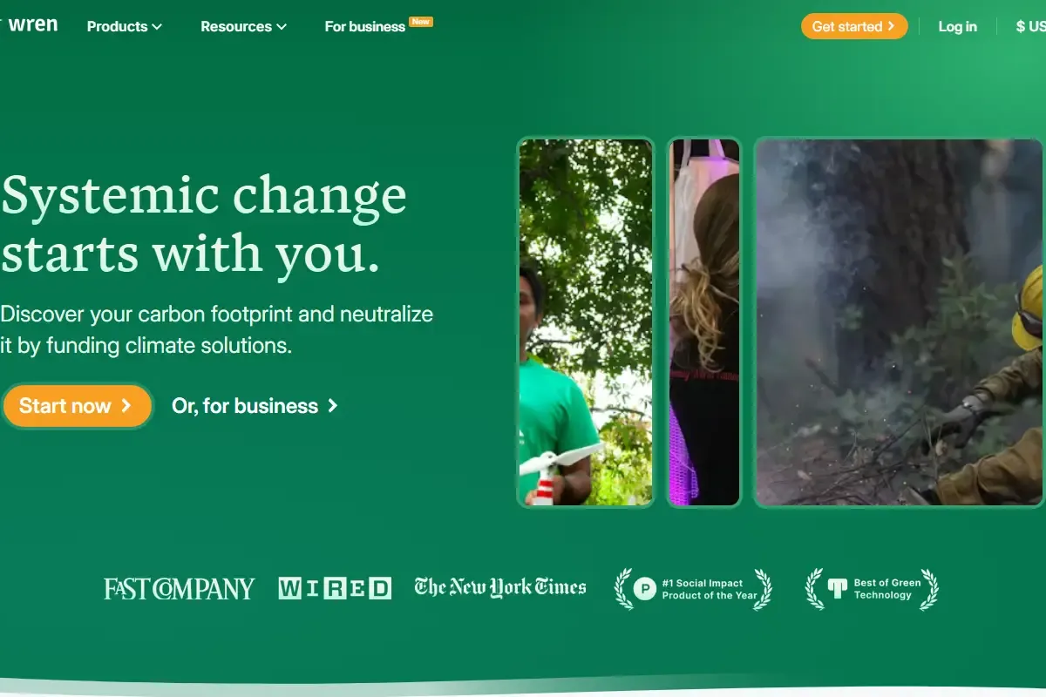Click the Systemic change starts with you heading
The image size is (1046, 697).
204,224
